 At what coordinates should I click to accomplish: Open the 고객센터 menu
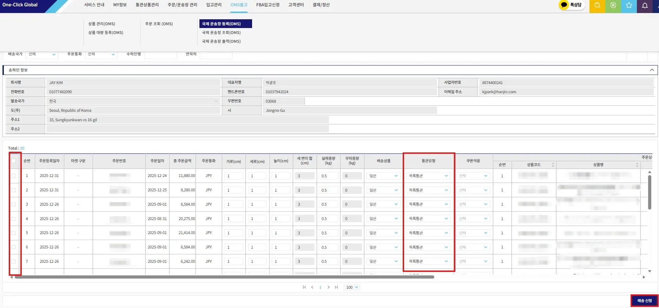[296, 5]
